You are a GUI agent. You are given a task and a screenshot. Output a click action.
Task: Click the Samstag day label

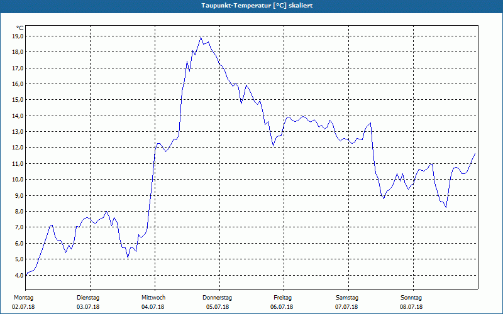pyautogui.click(x=347, y=298)
